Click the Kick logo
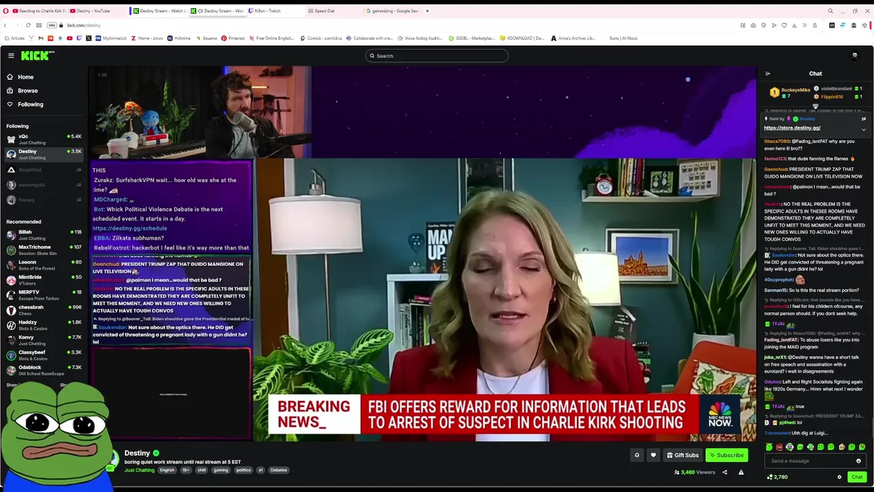 [37, 55]
